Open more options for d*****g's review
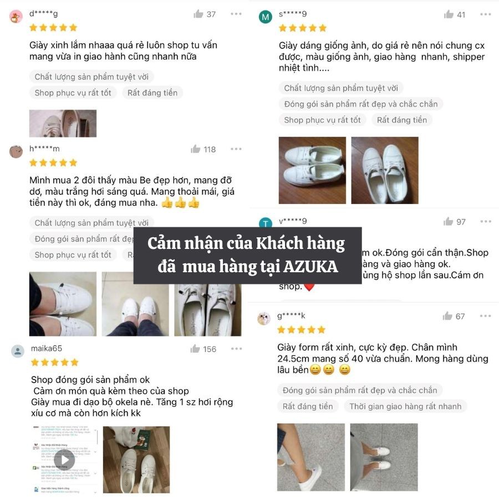499x499 pixels. pyautogui.click(x=236, y=14)
